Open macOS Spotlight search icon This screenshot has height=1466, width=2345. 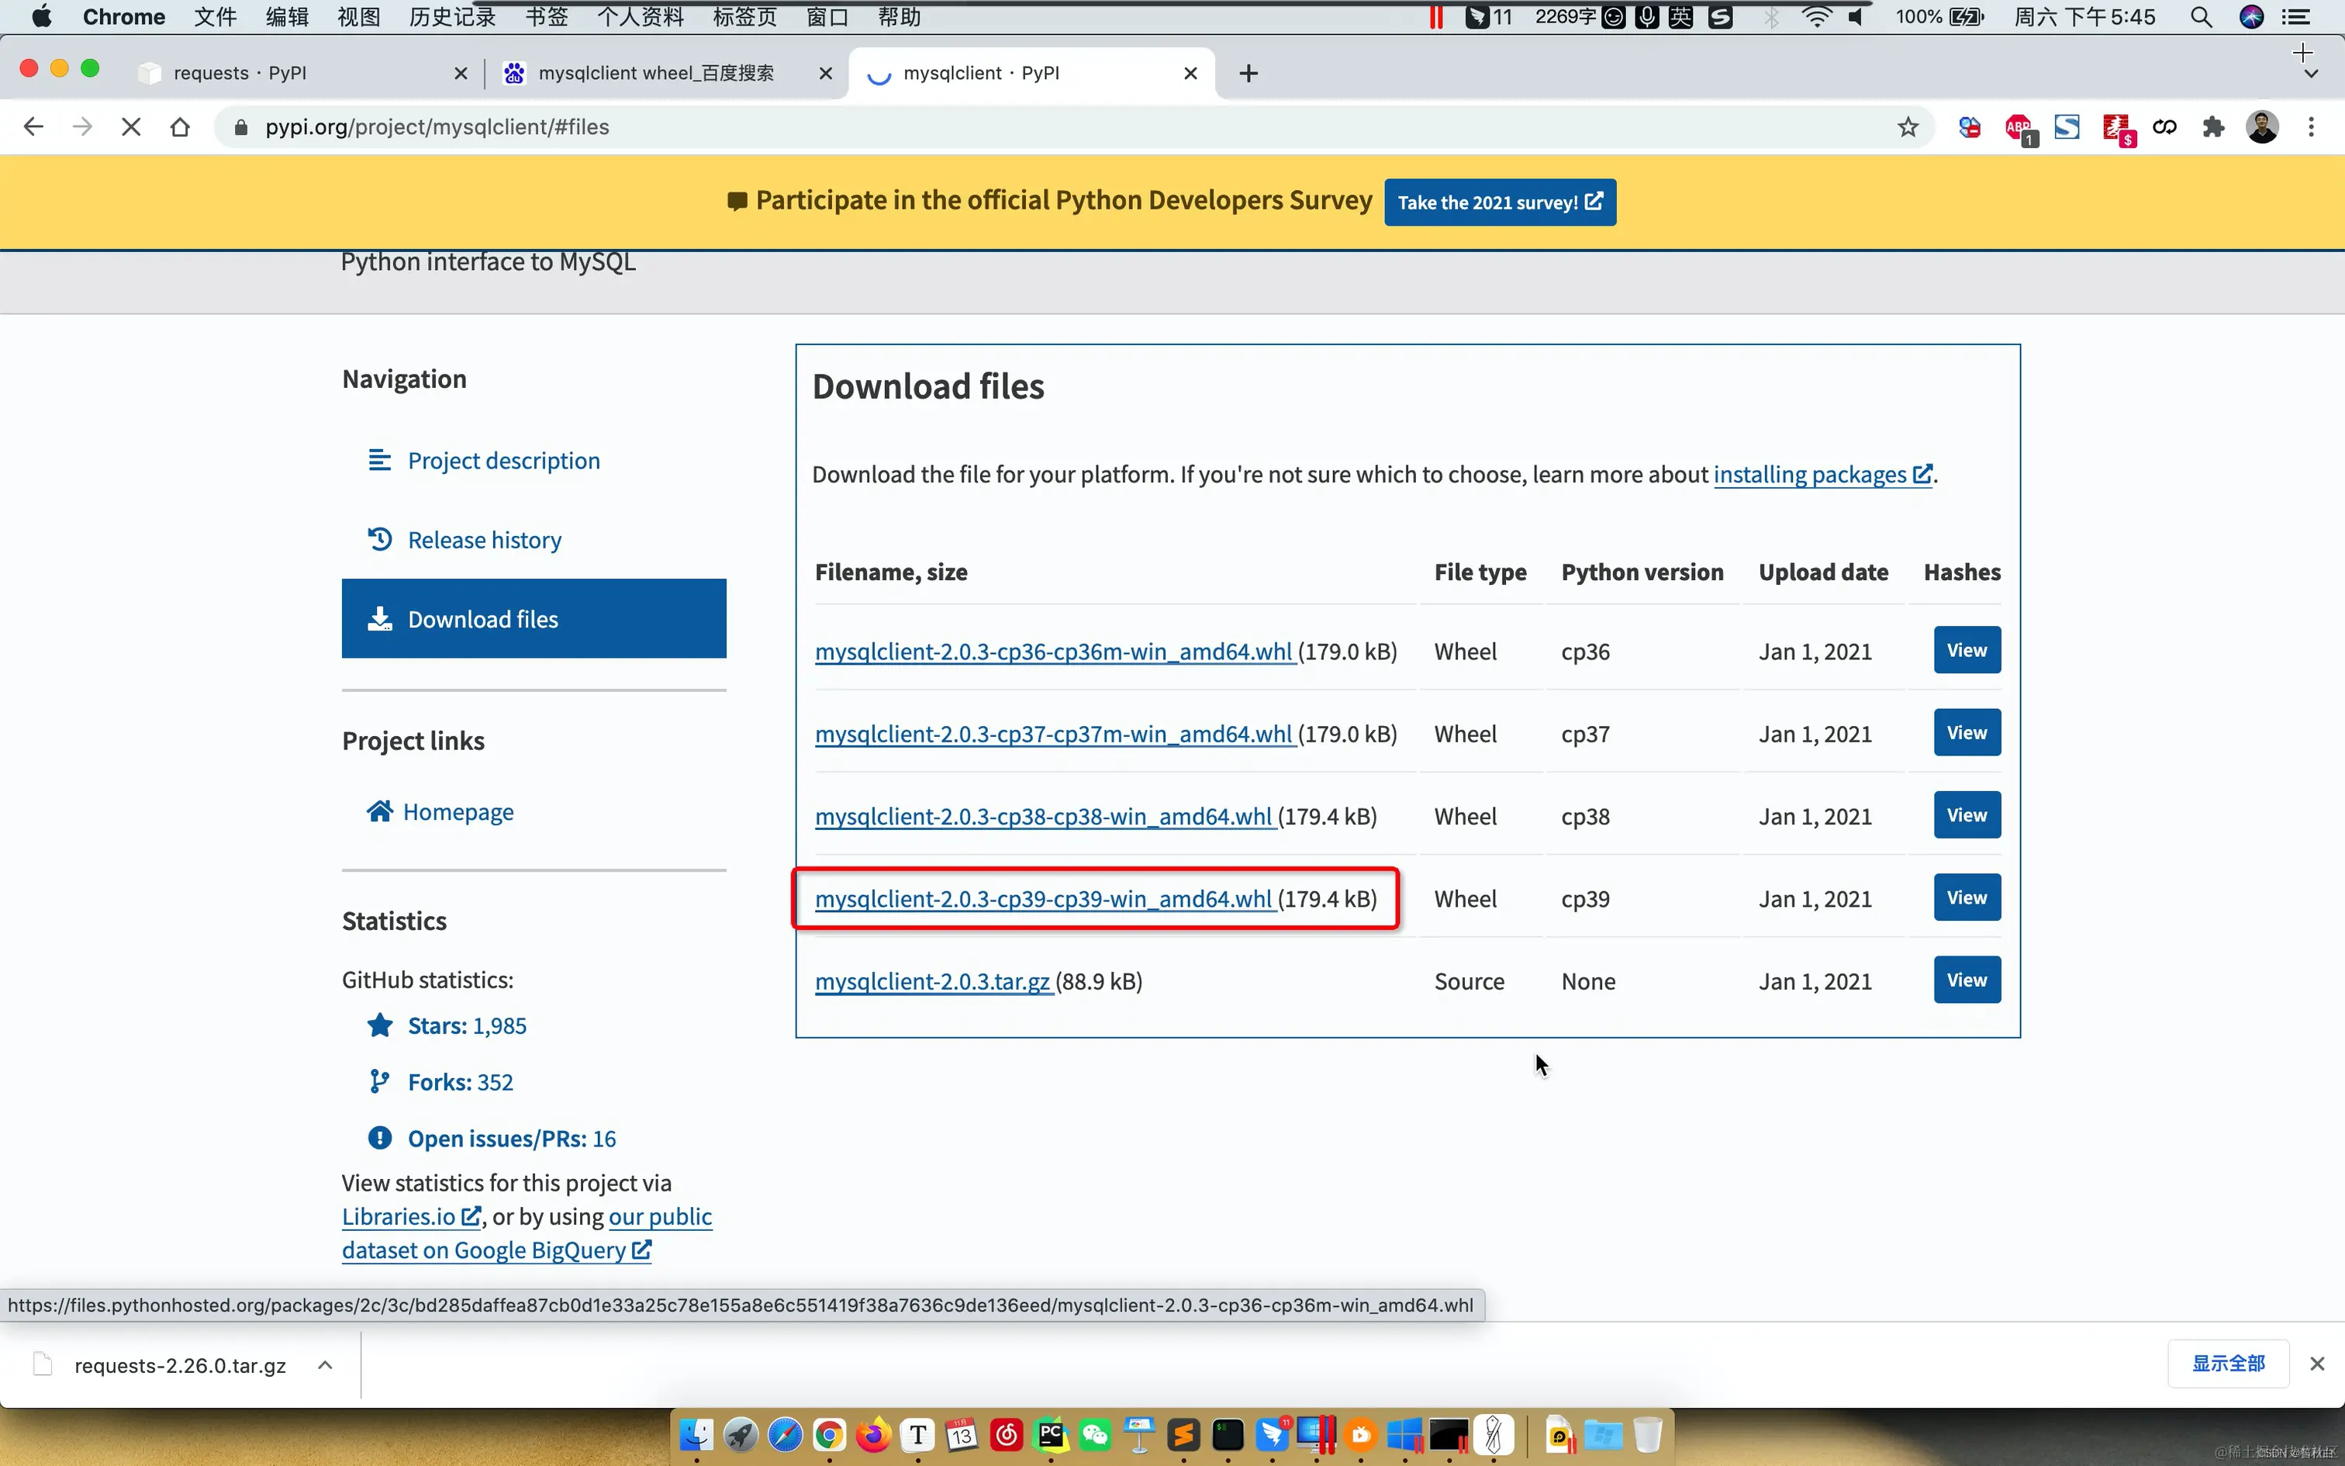[2201, 16]
